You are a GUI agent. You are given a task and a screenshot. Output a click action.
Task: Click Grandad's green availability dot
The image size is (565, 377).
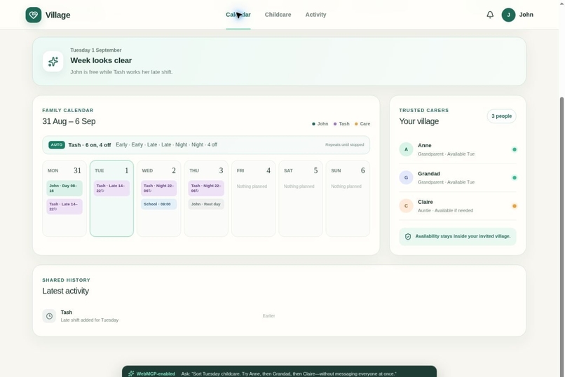(515, 177)
